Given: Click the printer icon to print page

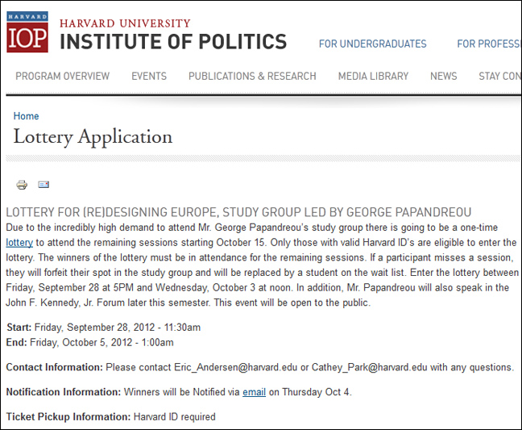Looking at the screenshot, I should [x=22, y=185].
